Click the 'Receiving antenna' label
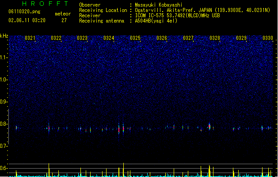The width and height of the screenshot is (278, 177). click(102, 21)
